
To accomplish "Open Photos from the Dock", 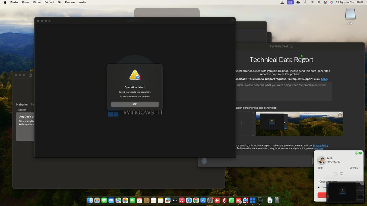I will [125, 201].
